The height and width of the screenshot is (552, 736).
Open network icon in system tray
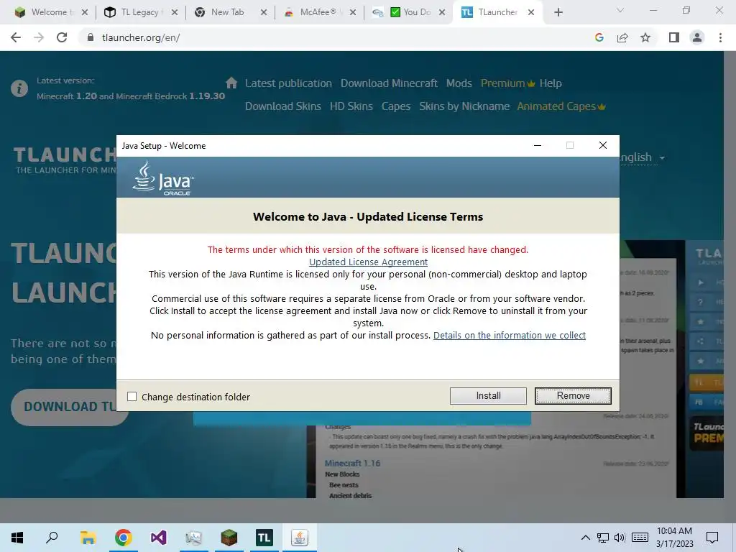click(x=603, y=538)
